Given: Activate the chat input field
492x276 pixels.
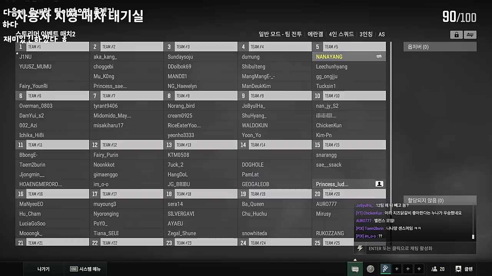Looking at the screenshot, I should pos(419,248).
